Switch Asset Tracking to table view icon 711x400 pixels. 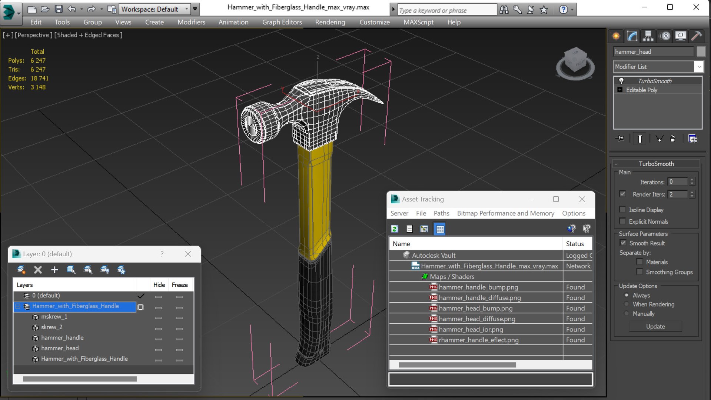tap(440, 229)
